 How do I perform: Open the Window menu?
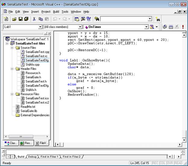click(76, 12)
